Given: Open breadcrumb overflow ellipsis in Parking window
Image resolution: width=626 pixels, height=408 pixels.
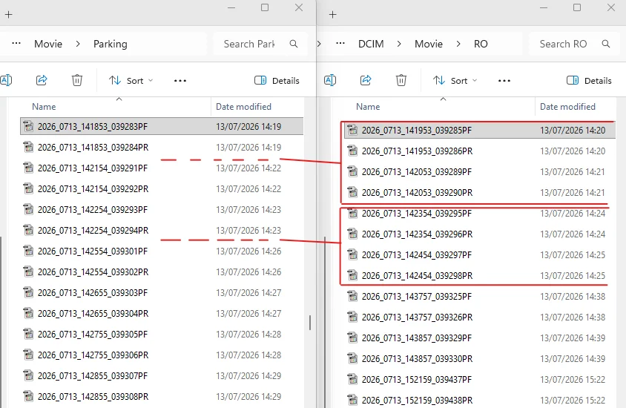Looking at the screenshot, I should click(x=16, y=43).
